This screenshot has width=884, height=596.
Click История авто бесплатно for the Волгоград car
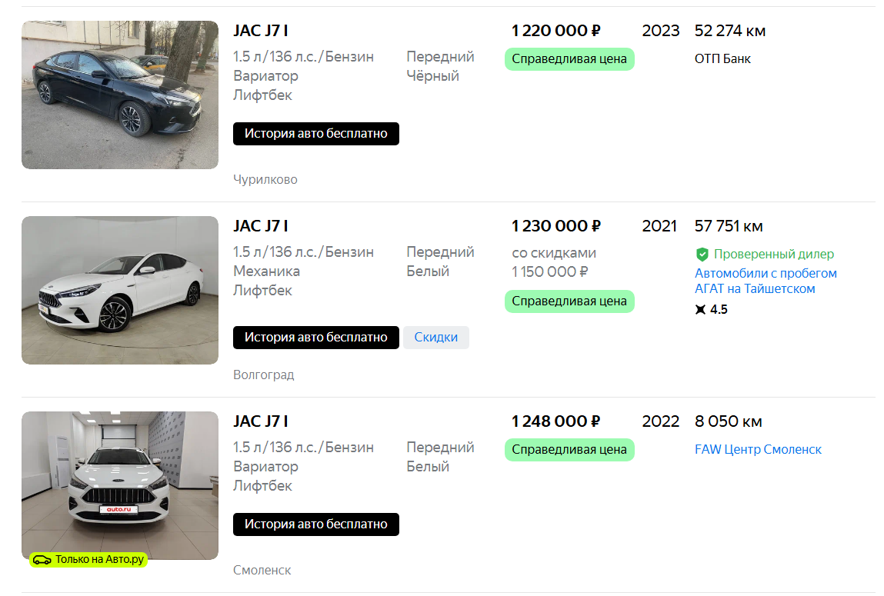tap(316, 337)
